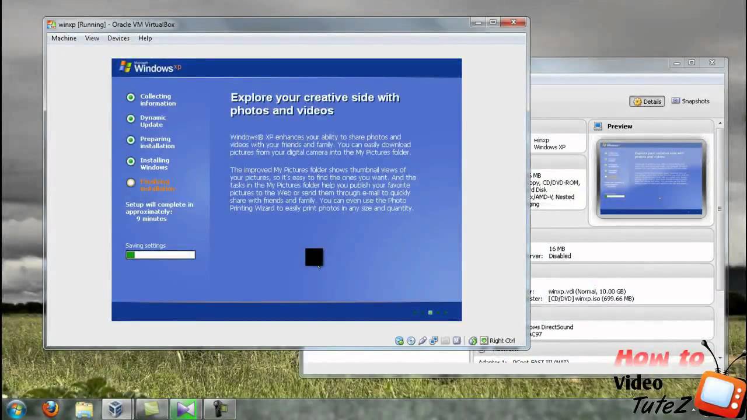Image resolution: width=747 pixels, height=420 pixels.
Task: Open the View menu
Action: point(92,38)
